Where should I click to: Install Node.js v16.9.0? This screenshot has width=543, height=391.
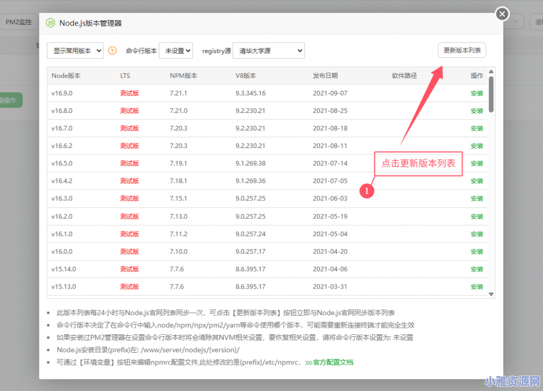tap(477, 93)
